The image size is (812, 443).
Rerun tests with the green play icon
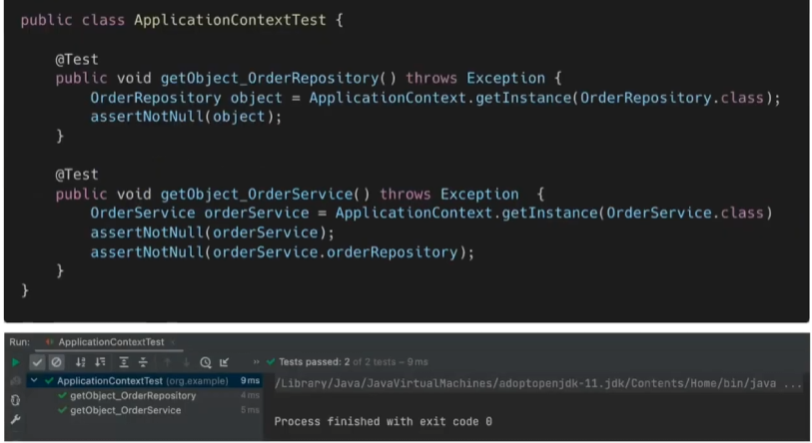click(x=16, y=362)
